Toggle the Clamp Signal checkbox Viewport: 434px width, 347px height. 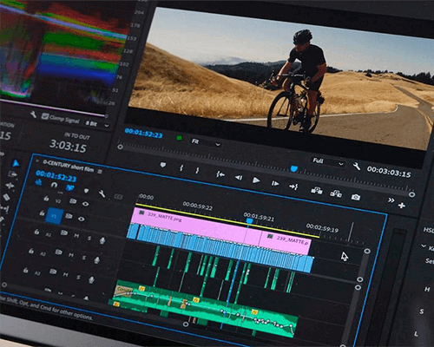pyautogui.click(x=45, y=116)
